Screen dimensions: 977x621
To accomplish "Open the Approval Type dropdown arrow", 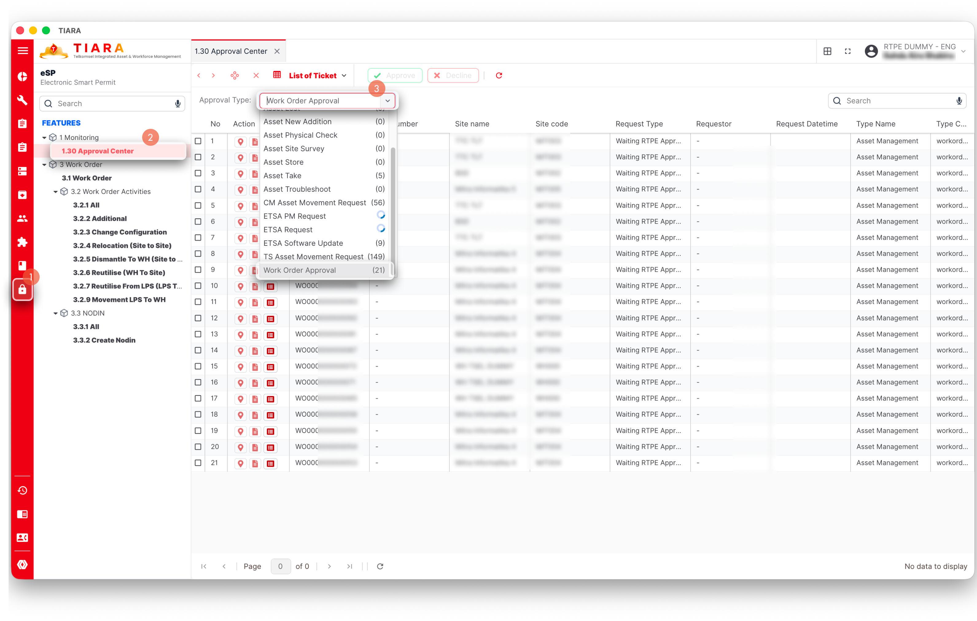I will click(x=387, y=101).
